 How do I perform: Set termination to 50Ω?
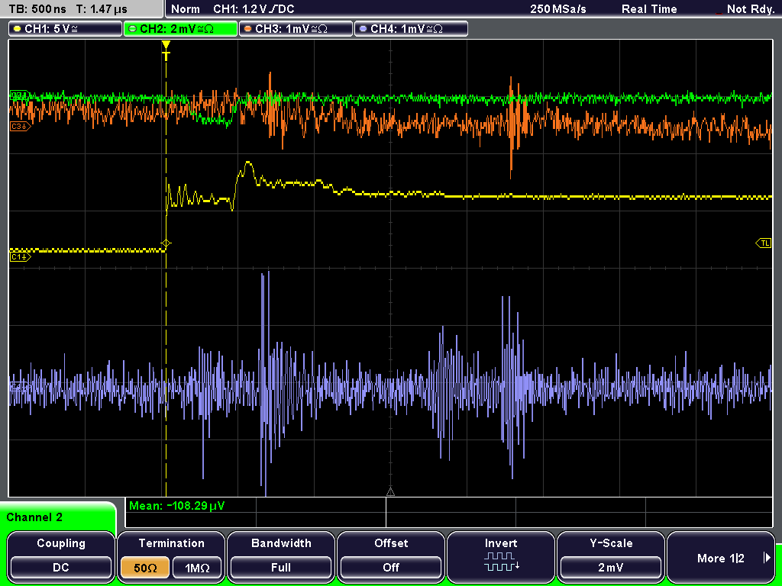pos(145,568)
